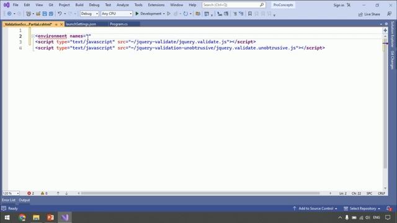The image size is (397, 223).
Task: Switch to the launchSettings.json tab
Action: pos(81,24)
